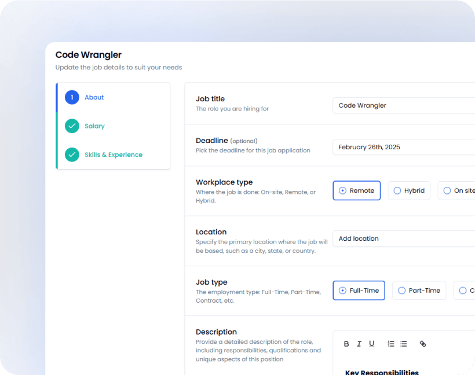The height and width of the screenshot is (375, 475).
Task: Open the Deadline date picker field
Action: pyautogui.click(x=404, y=147)
